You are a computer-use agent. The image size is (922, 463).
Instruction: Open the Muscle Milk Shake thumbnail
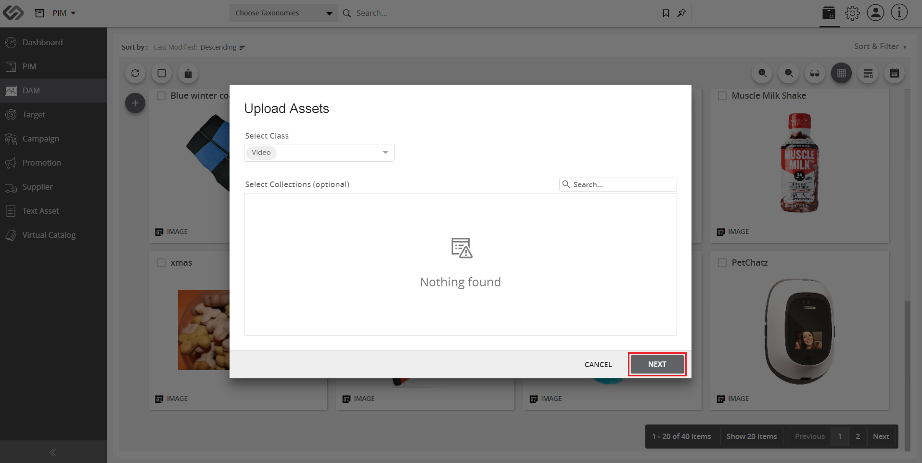(x=799, y=163)
